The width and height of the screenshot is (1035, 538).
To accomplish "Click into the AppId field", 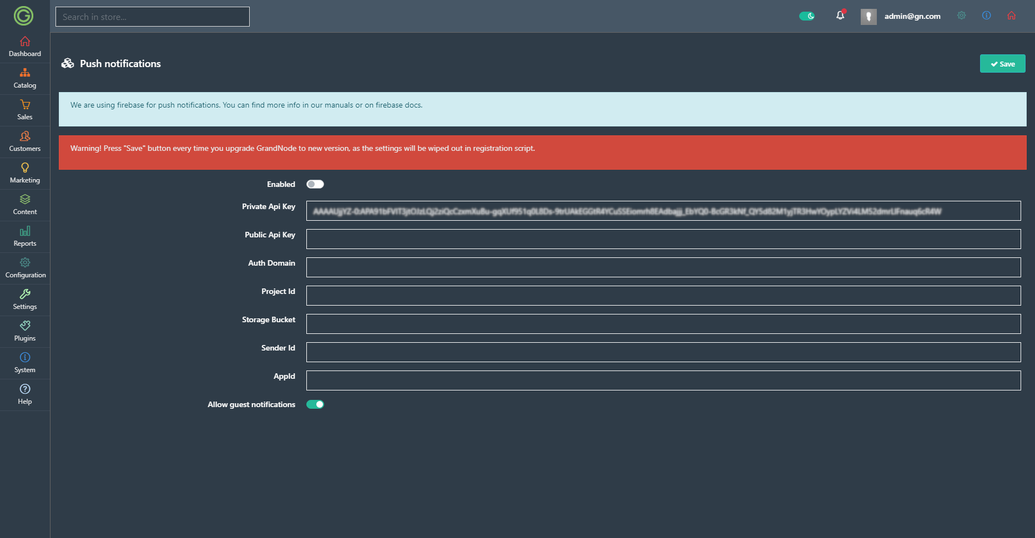I will [663, 380].
